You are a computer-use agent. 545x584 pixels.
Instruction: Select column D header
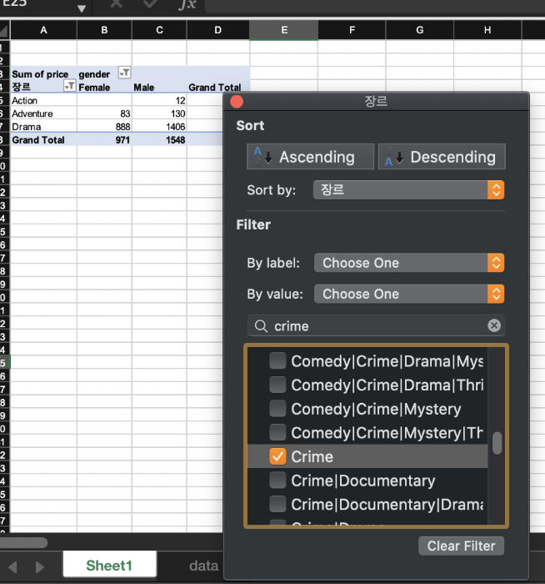coord(218,30)
